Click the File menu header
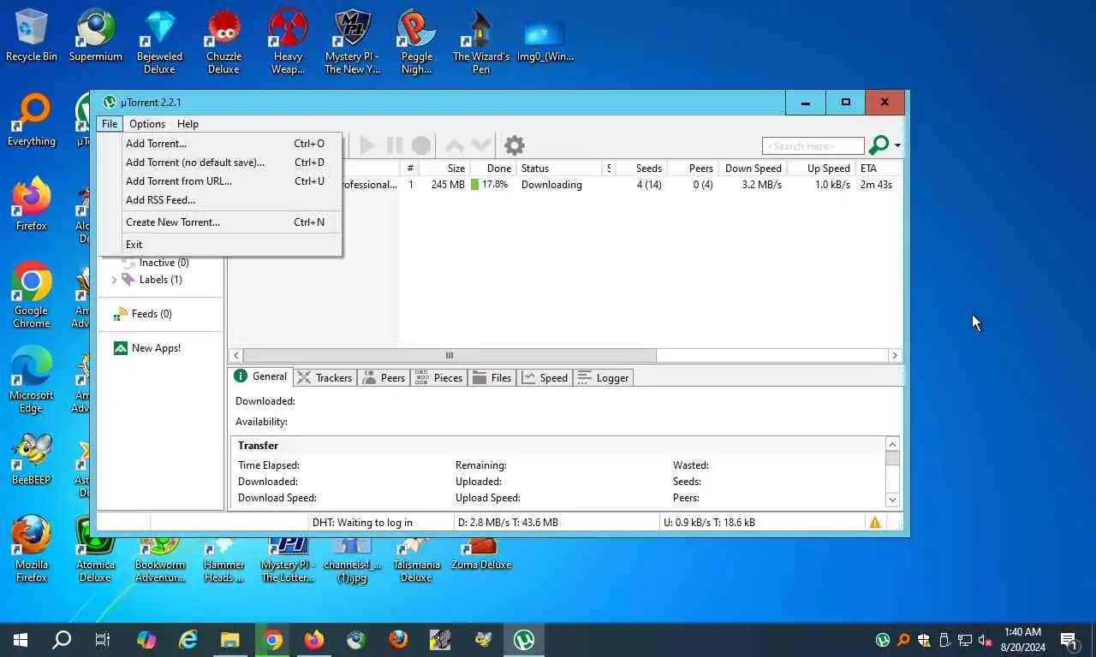Screen dimensions: 1096x657 [x=110, y=124]
